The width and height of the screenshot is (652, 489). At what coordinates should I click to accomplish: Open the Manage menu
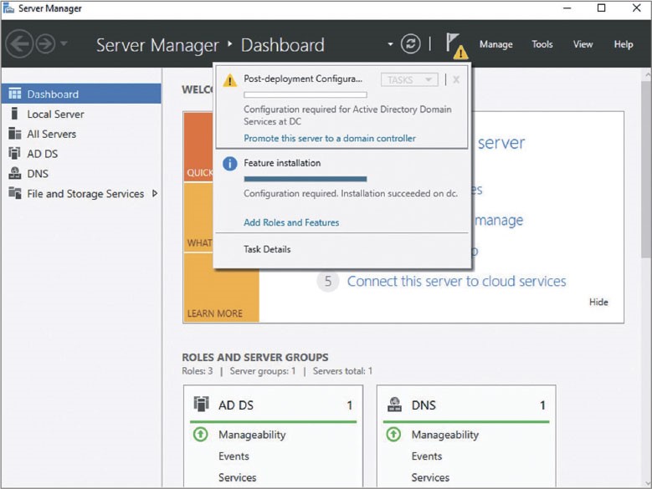pos(495,44)
